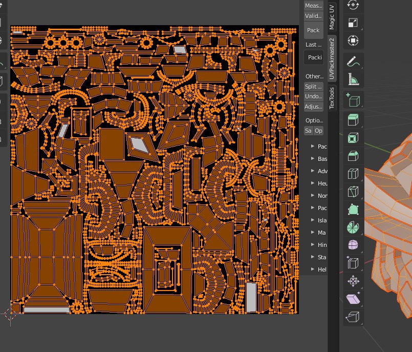Expand the Hin subpanel

click(313, 244)
